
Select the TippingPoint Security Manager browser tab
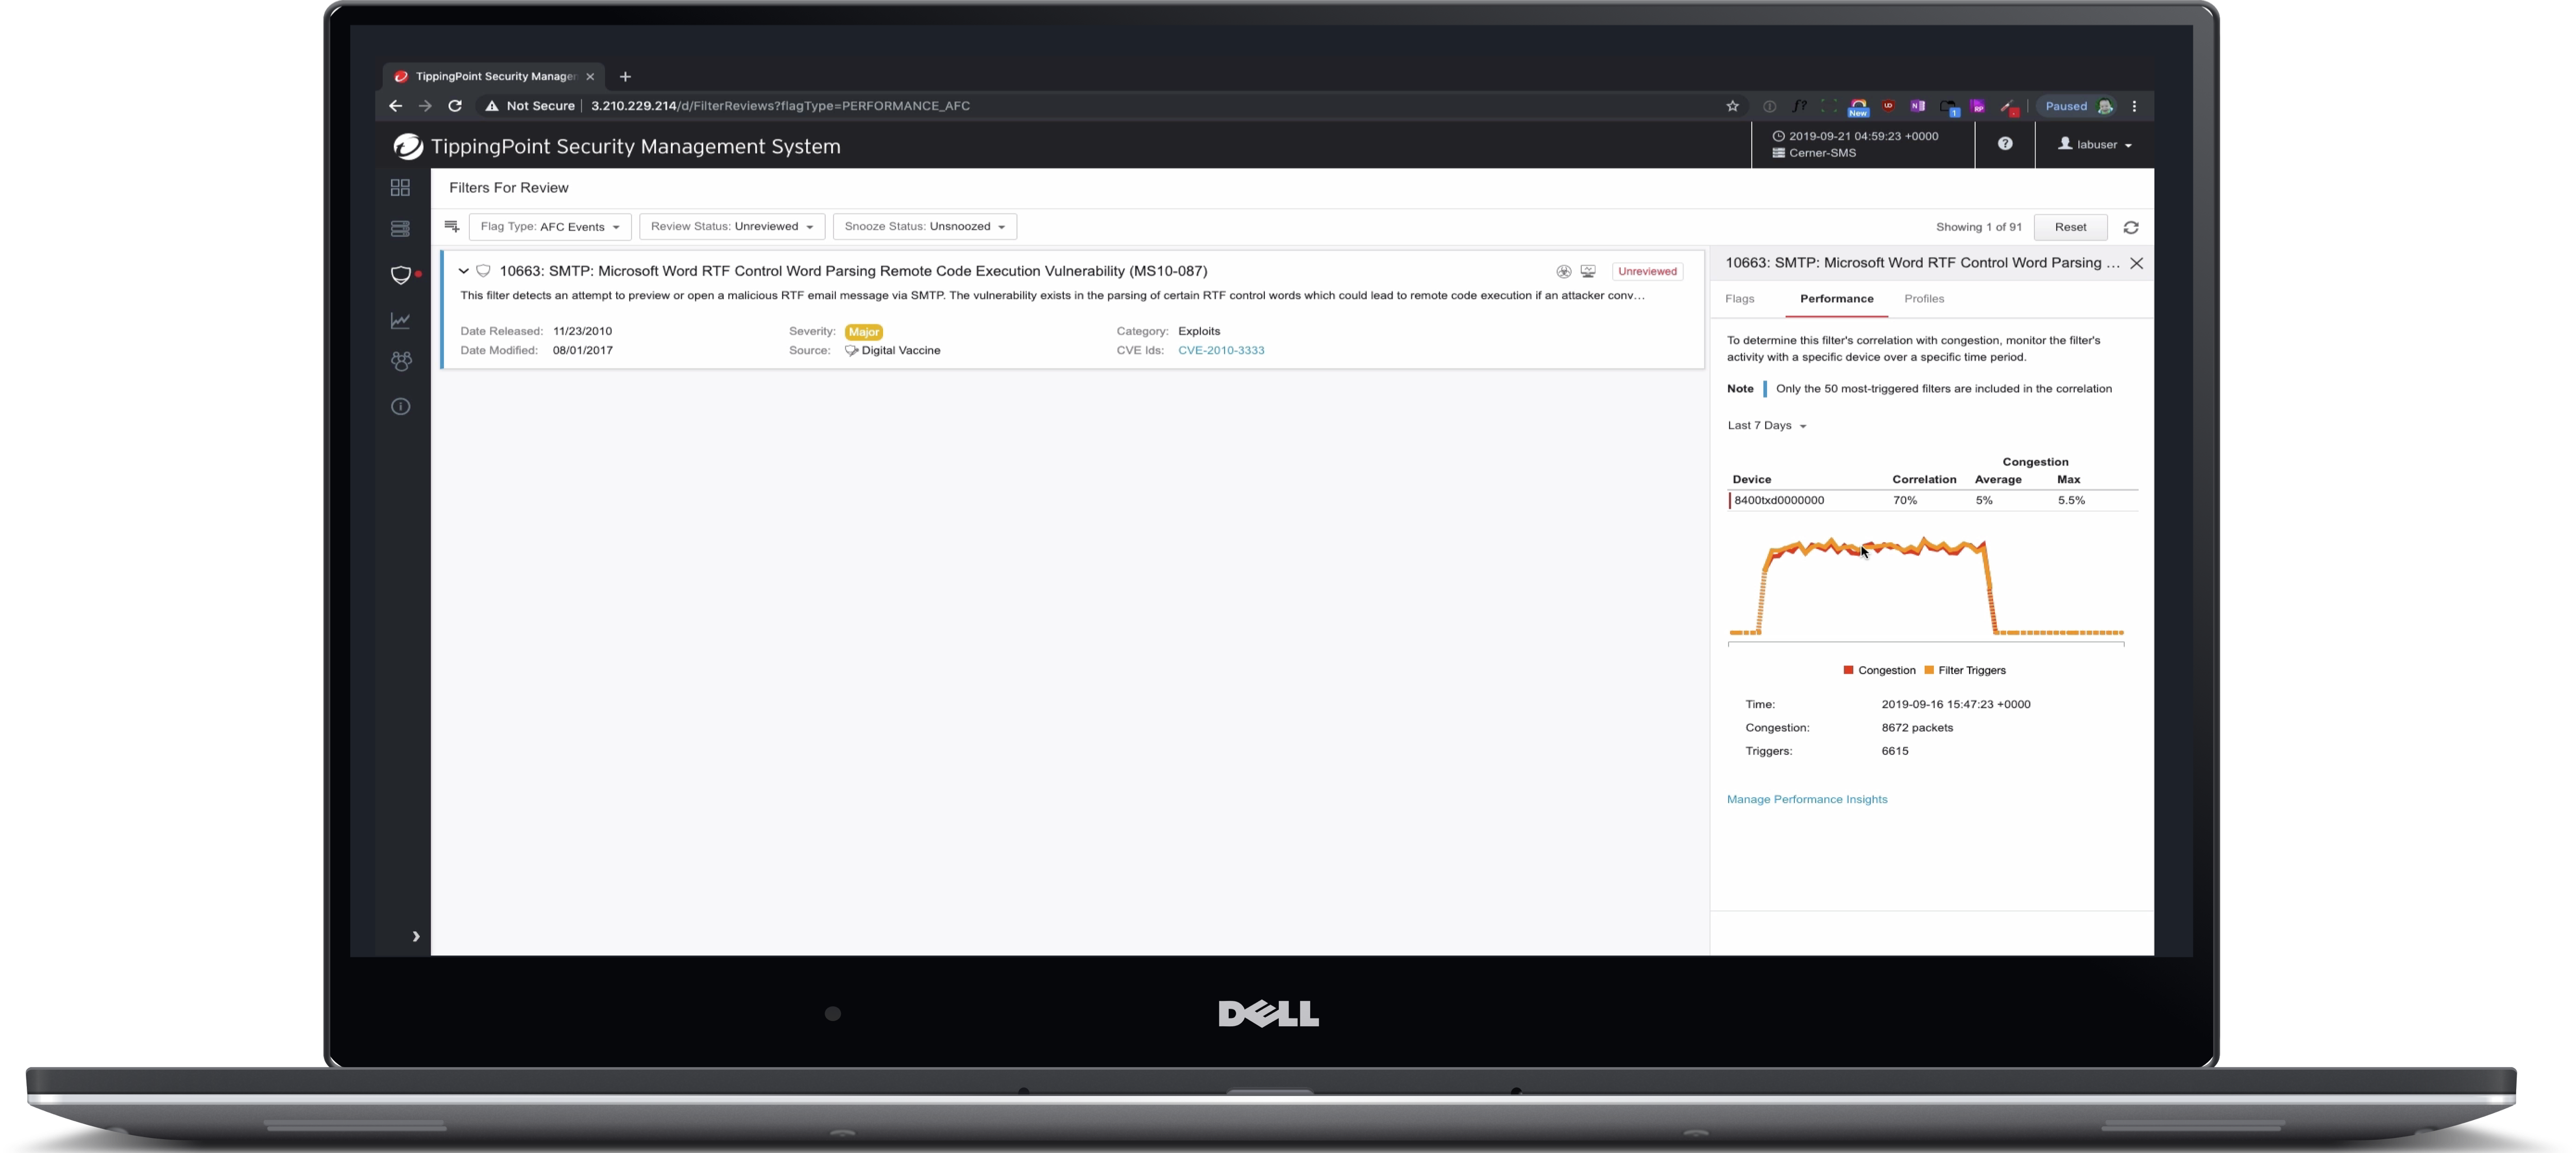pos(493,77)
